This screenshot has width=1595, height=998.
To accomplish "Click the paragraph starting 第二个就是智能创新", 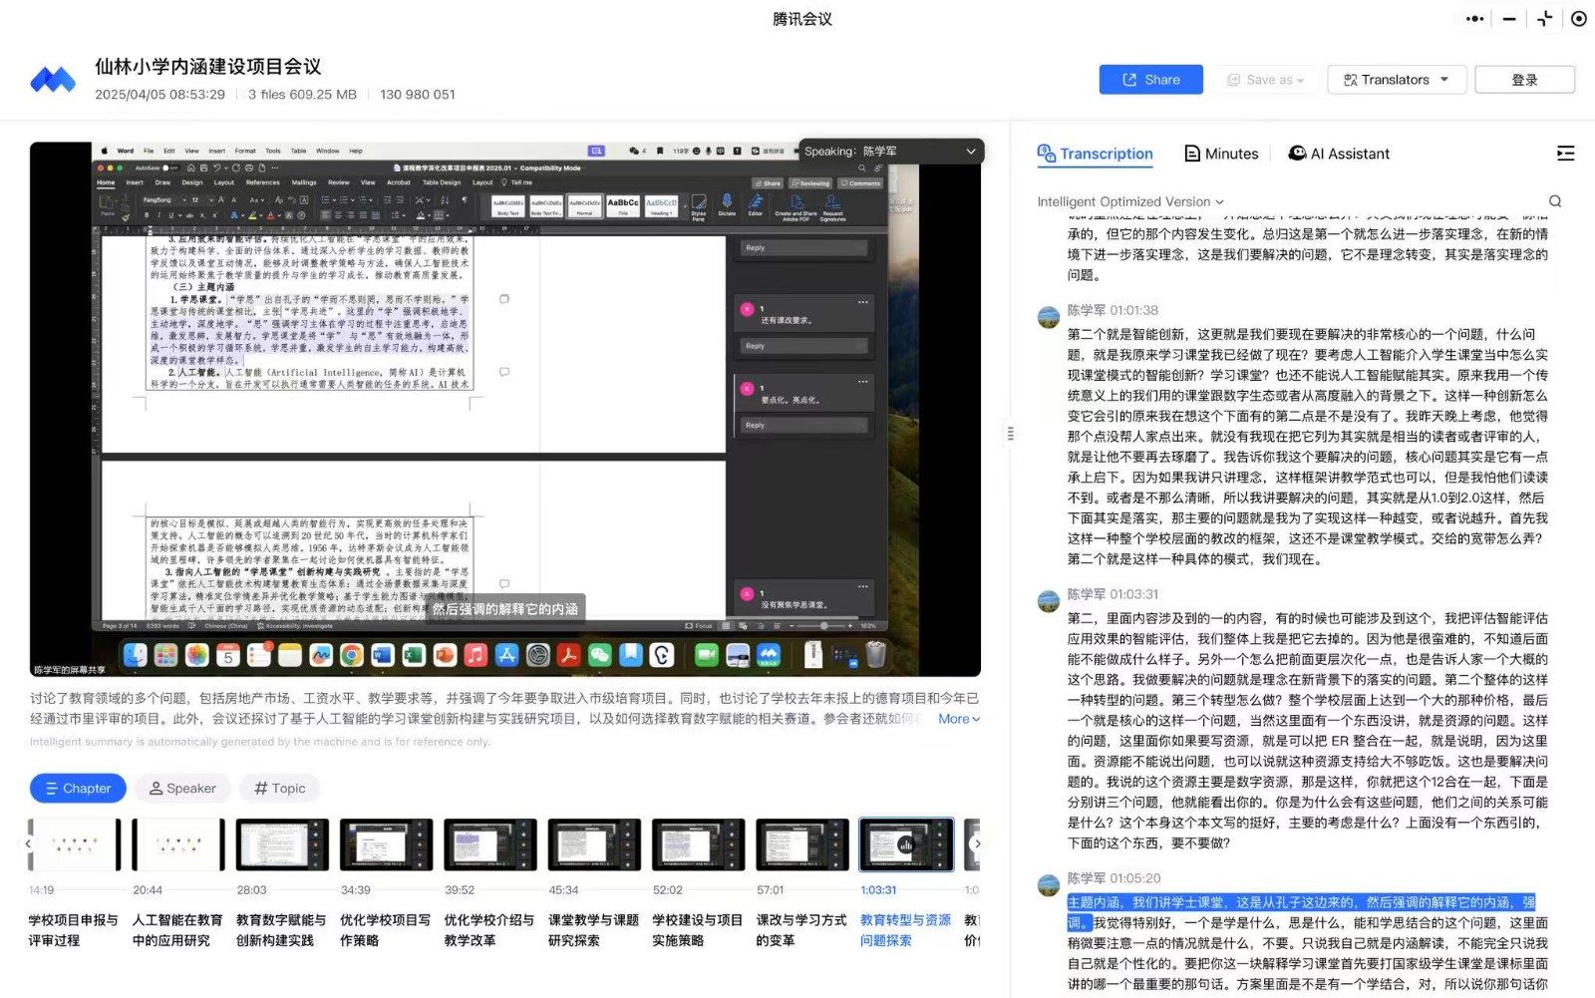I will tap(1308, 447).
